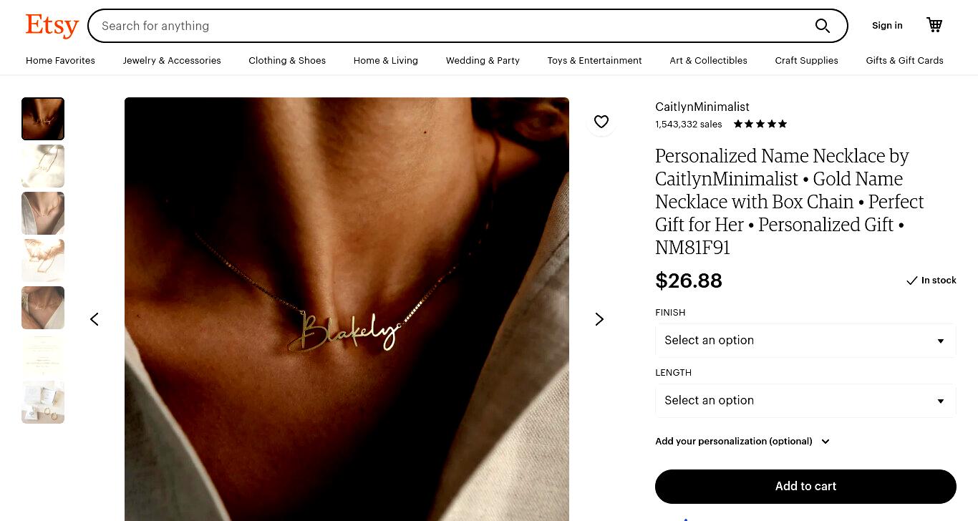Click the Etsy logo
978x521 pixels.
(52, 26)
